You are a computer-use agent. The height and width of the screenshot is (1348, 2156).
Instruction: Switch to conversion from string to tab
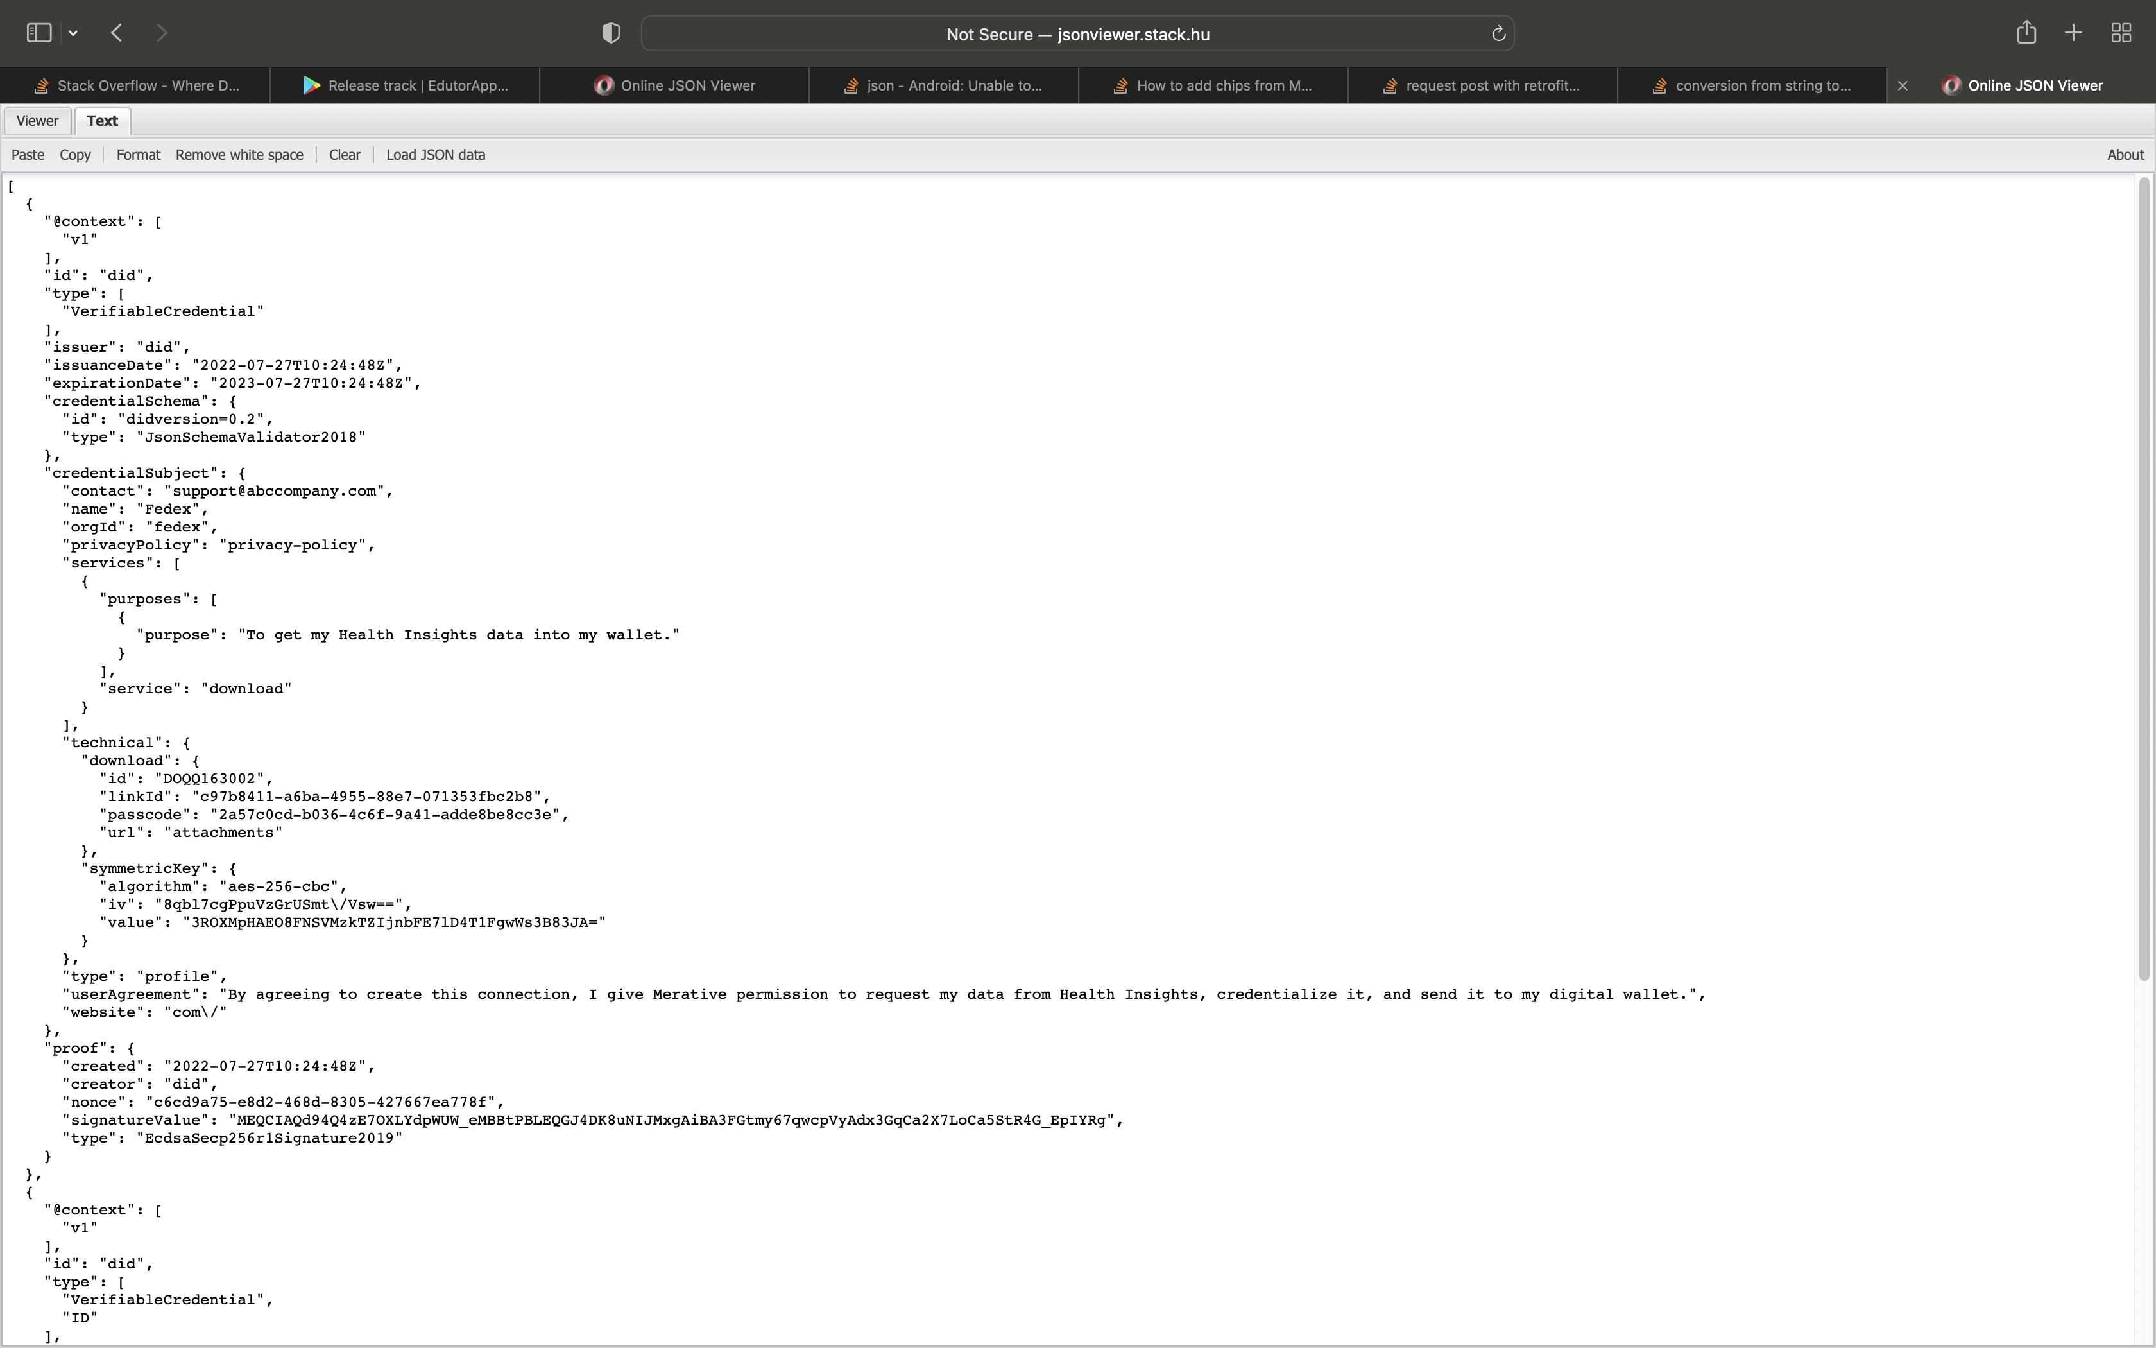pos(1752,85)
